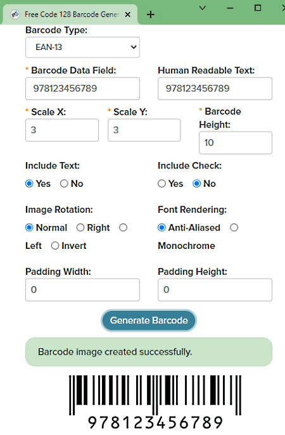Set Include Check to Yes
Screen dimensions: 285x435
tap(161, 184)
